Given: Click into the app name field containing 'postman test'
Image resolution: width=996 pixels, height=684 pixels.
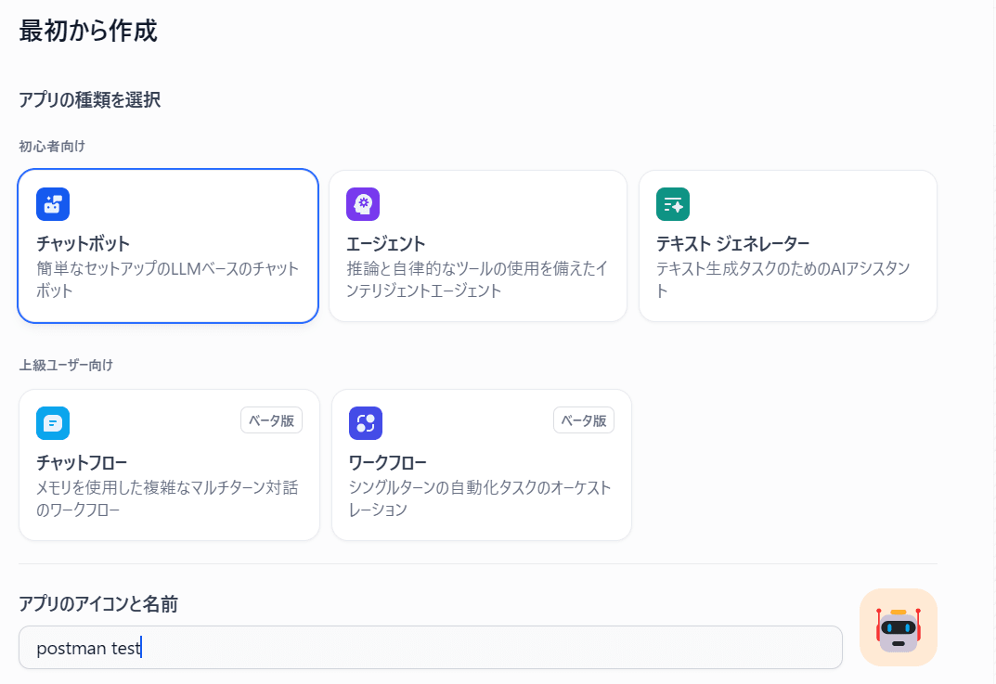Looking at the screenshot, I should (x=430, y=648).
